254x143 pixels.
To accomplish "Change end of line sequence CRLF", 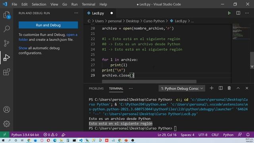I will coord(215,135).
